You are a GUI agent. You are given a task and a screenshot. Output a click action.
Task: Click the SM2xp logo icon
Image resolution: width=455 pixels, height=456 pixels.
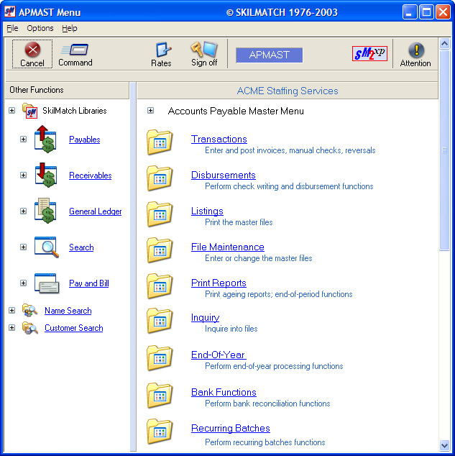pyautogui.click(x=369, y=53)
